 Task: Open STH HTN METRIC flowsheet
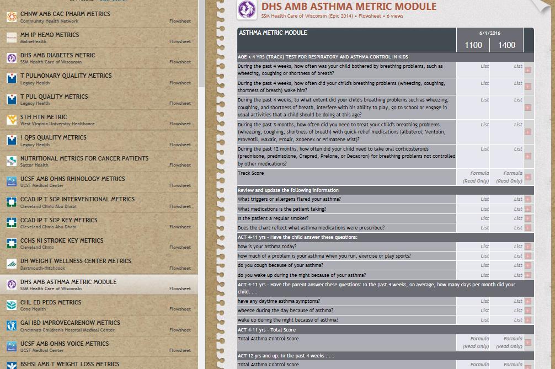coord(99,120)
